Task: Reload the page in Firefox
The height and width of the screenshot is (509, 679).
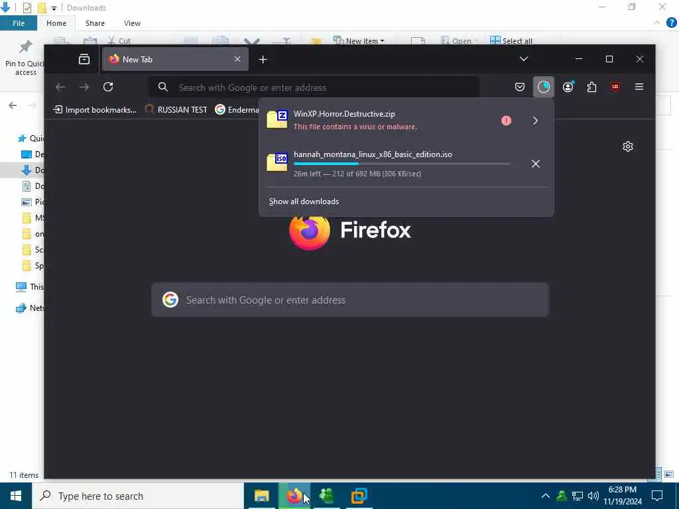Action: tap(108, 87)
